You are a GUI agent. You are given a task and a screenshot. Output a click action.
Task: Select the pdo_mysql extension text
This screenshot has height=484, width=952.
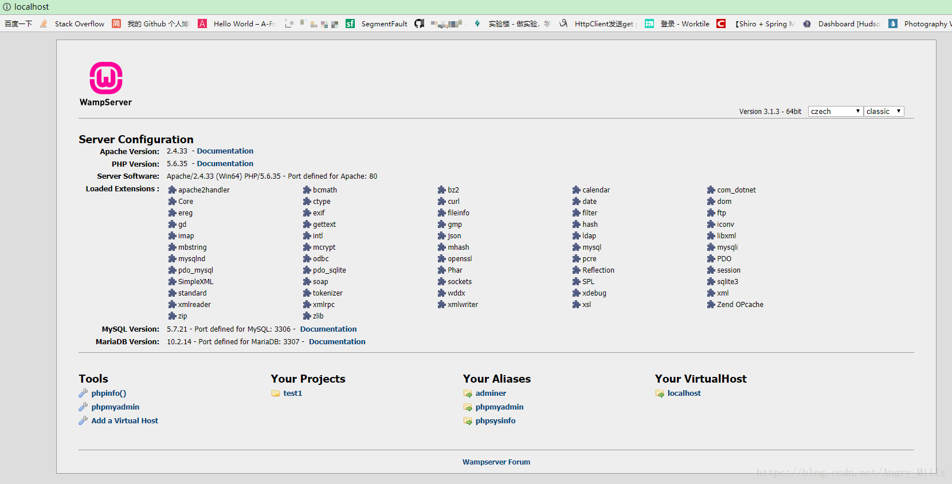point(195,270)
